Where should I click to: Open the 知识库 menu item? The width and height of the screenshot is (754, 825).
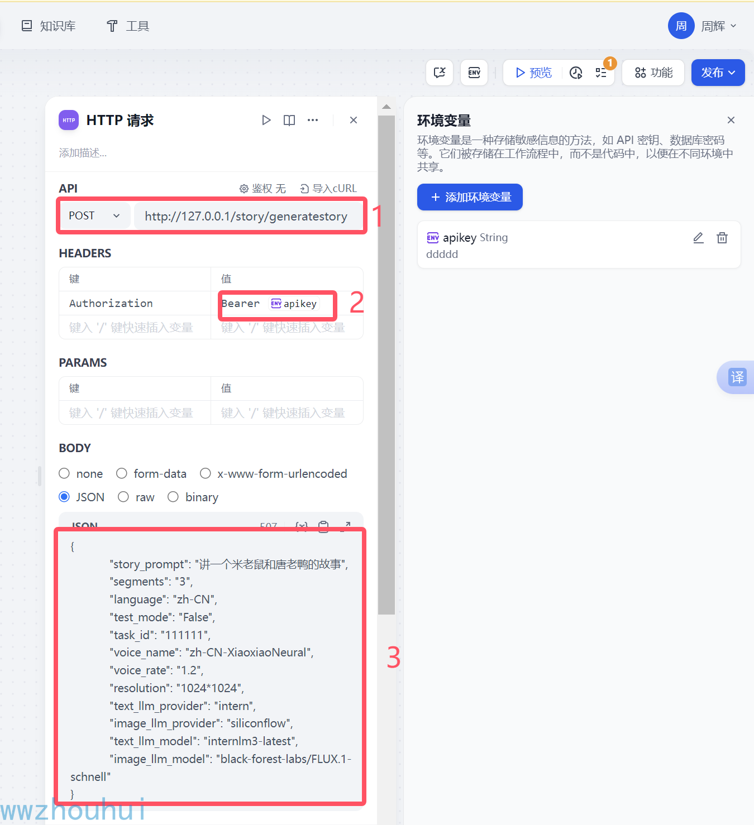49,26
